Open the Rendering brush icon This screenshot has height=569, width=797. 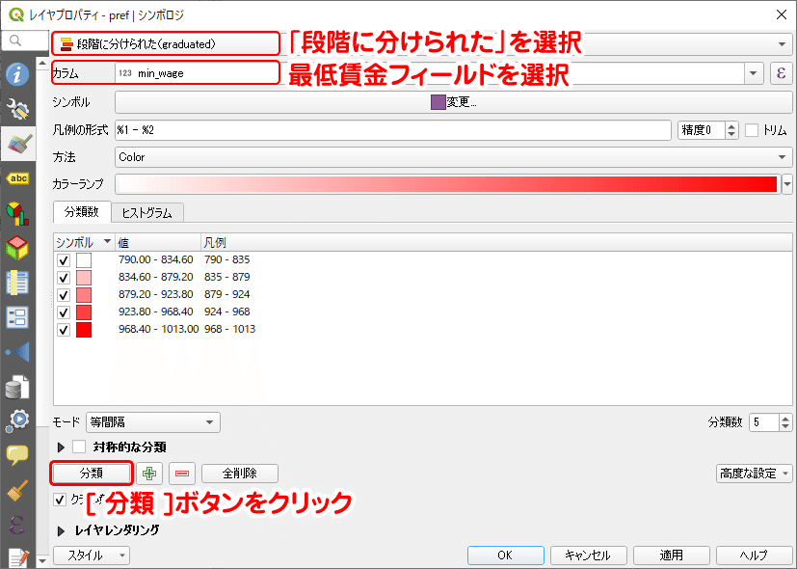click(17, 490)
